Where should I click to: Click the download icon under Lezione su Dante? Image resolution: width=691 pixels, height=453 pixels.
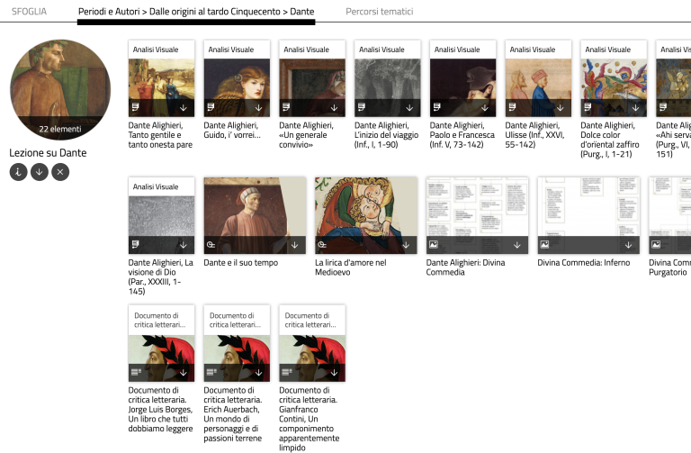click(40, 171)
